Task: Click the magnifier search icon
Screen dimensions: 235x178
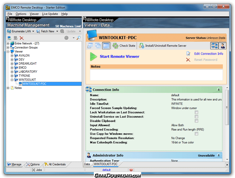Action: [79, 38]
